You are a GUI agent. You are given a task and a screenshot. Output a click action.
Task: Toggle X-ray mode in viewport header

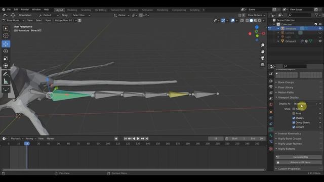coord(242,20)
